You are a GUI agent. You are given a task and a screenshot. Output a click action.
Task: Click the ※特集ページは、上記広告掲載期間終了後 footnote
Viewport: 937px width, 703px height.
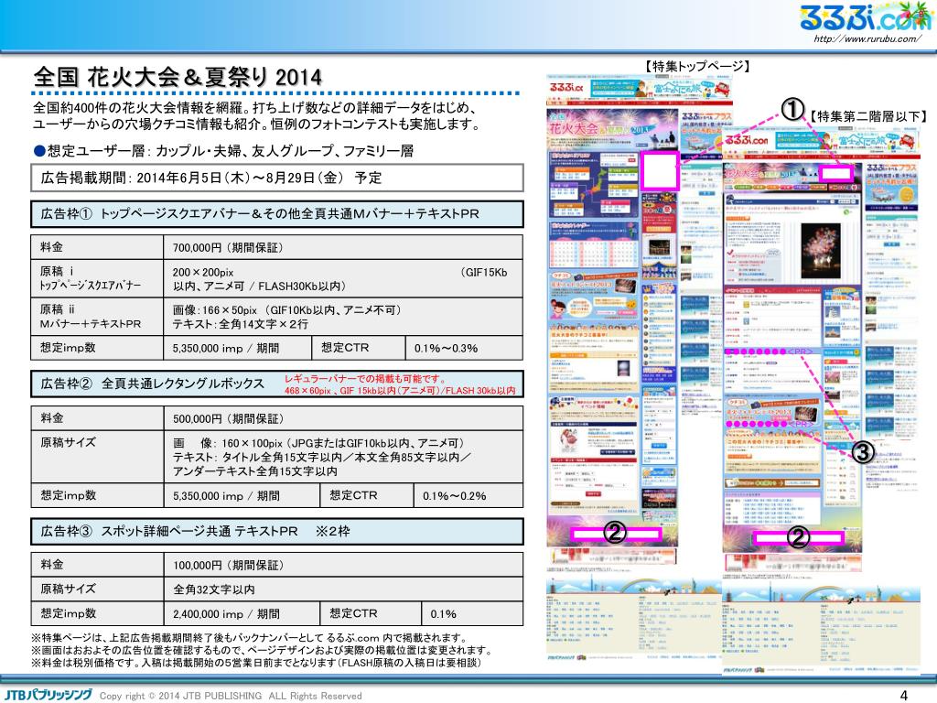point(248,638)
